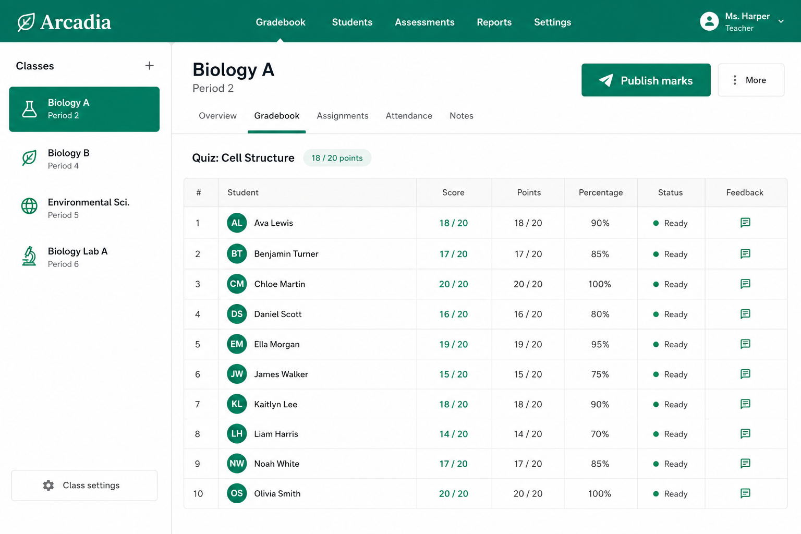Select Environmental Sci. Period 5 class
The width and height of the screenshot is (801, 534).
click(x=84, y=208)
